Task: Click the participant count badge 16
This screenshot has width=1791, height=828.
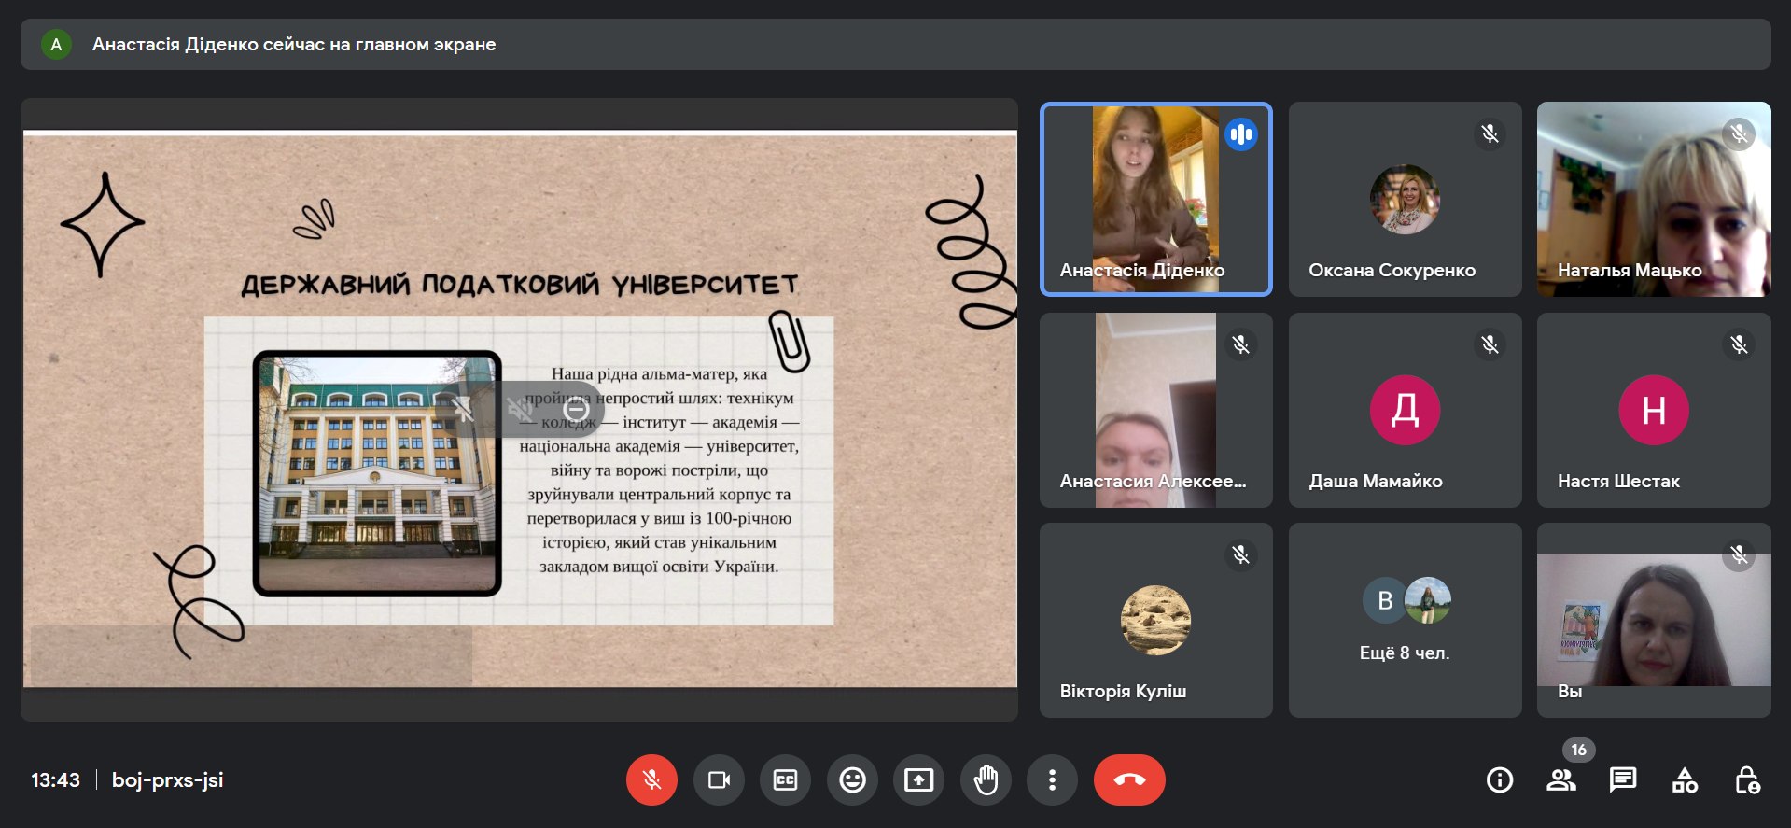Action: point(1579,750)
